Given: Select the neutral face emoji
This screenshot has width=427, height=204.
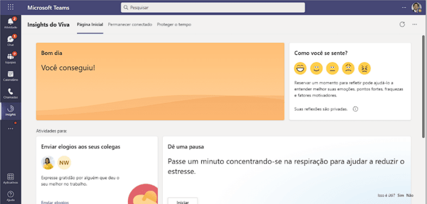Looking at the screenshot, I should coord(332,68).
